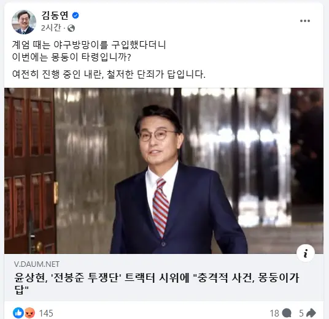Click the globe public-audience icon
329x319 pixels.
pos(71,28)
